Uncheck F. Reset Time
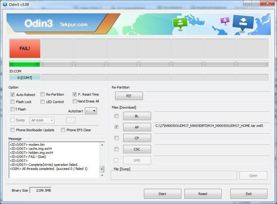The image size is (277, 204). (75, 94)
